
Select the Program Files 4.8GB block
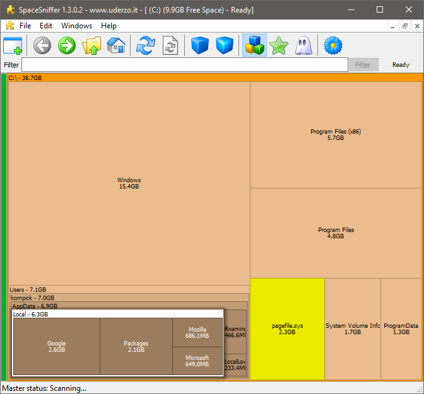[336, 233]
